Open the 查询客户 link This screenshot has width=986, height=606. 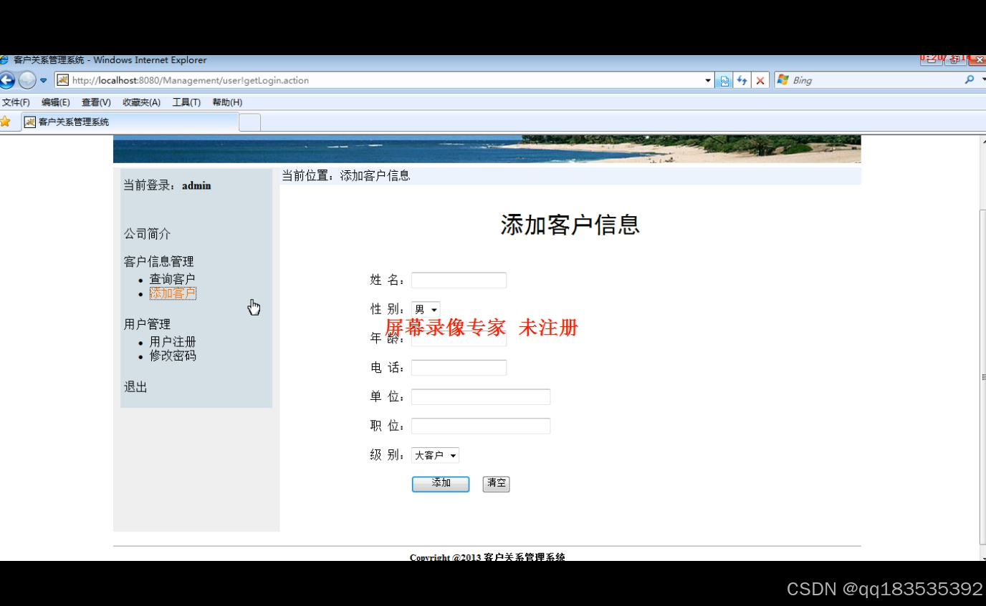pos(172,278)
